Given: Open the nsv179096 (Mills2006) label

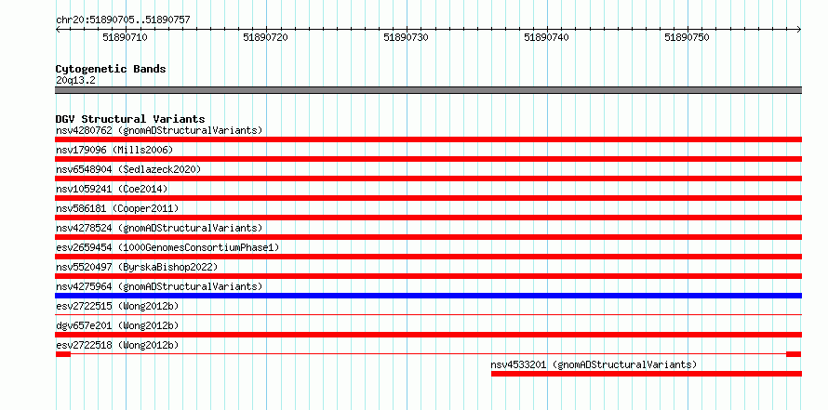Looking at the screenshot, I should point(114,150).
